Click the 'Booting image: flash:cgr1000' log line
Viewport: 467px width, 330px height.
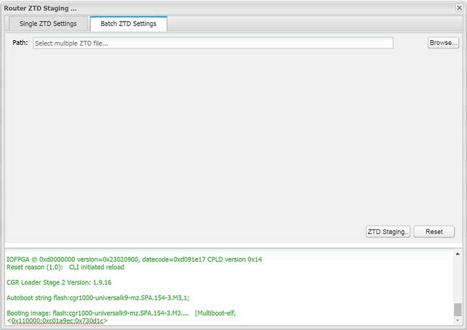(121, 313)
